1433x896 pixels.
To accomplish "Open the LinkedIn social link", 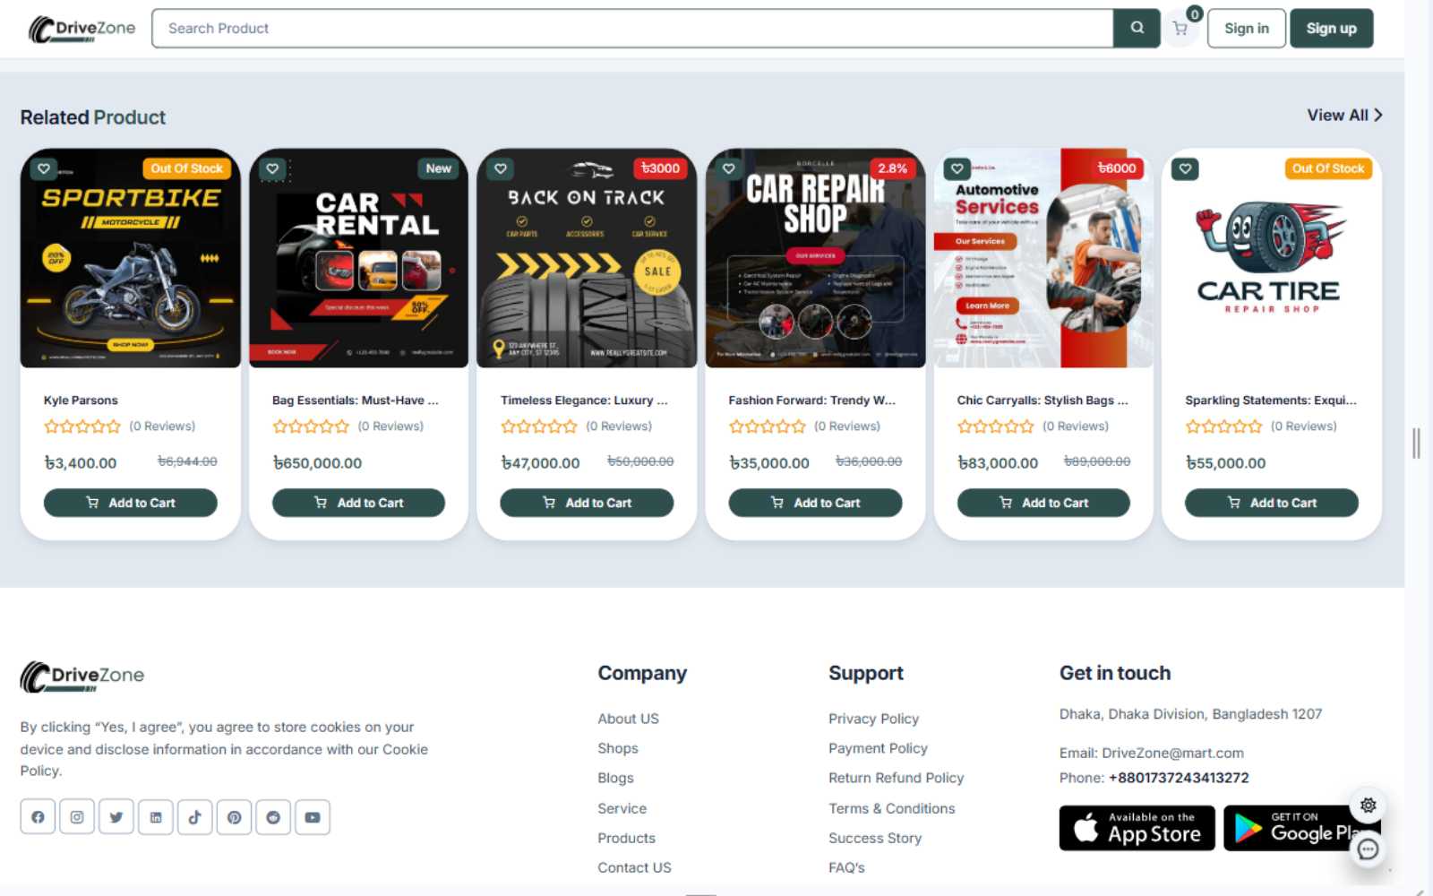I will pyautogui.click(x=156, y=817).
